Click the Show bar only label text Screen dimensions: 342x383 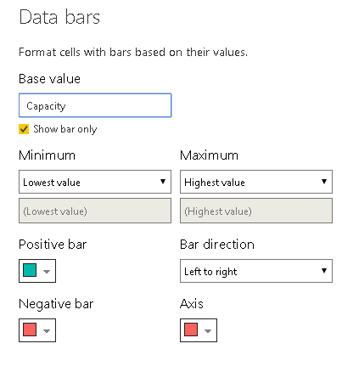65,129
